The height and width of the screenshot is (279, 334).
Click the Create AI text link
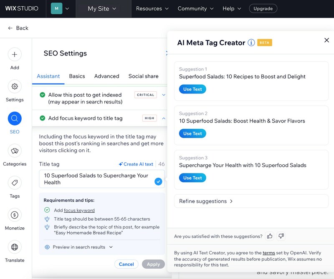click(x=136, y=164)
